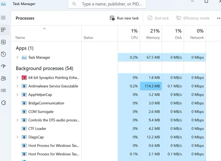Viewport: 221px width, 161px height.
Task: Select the Processes sidebar icon
Action: [3, 30]
